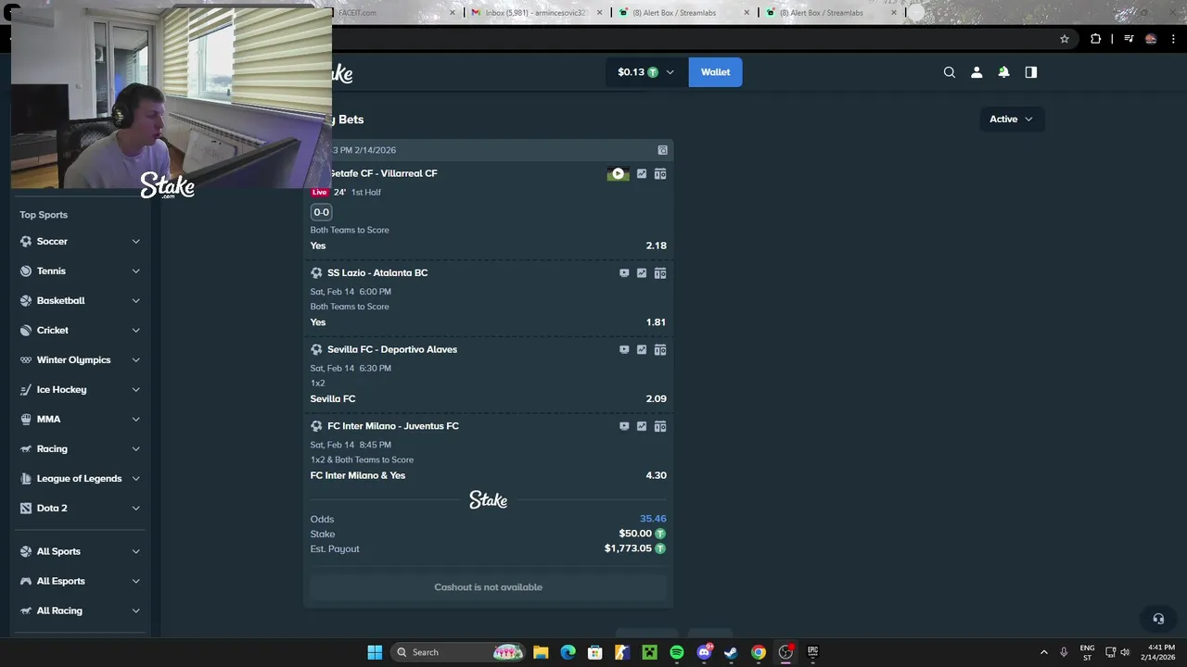This screenshot has width=1187, height=667.
Task: Bookmark this page with the star icon
Action: (x=1065, y=39)
